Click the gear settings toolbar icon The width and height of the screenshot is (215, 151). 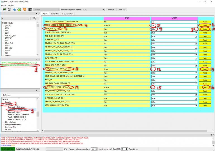(x=9, y=9)
